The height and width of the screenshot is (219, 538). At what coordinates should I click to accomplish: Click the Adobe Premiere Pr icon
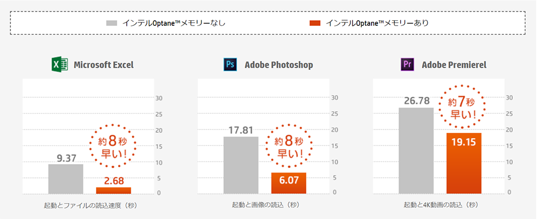407,65
